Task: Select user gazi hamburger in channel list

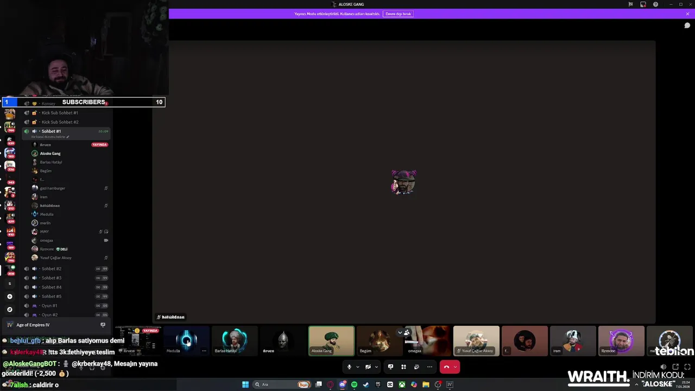Action: (69, 188)
